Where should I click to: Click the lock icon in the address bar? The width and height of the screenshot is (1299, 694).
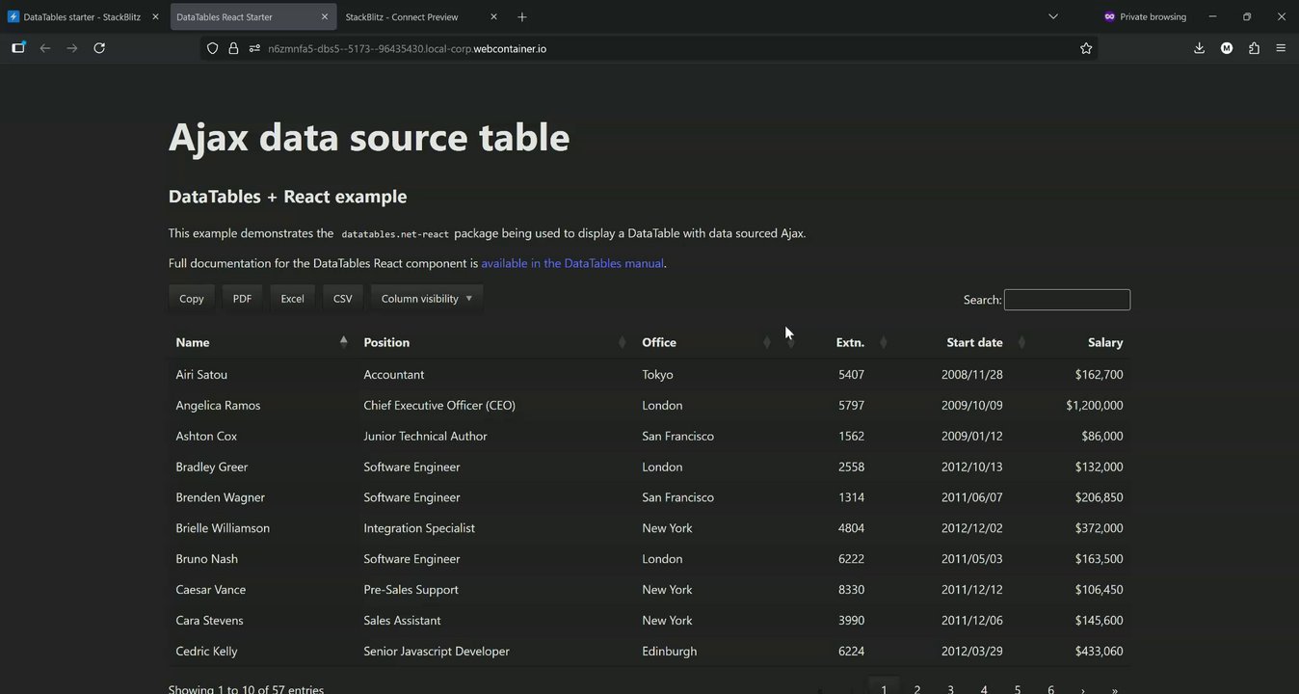(233, 48)
